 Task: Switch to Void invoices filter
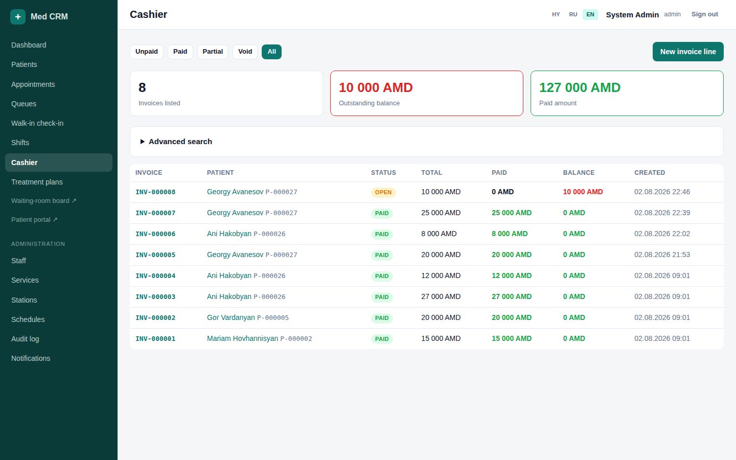(245, 52)
